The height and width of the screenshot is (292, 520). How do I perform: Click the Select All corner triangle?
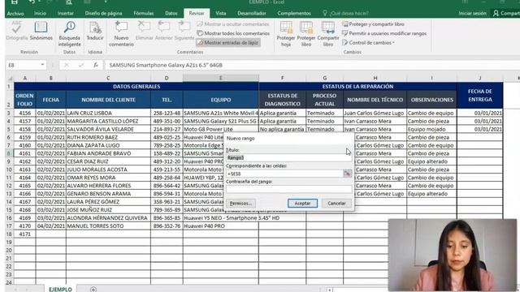(x=10, y=78)
